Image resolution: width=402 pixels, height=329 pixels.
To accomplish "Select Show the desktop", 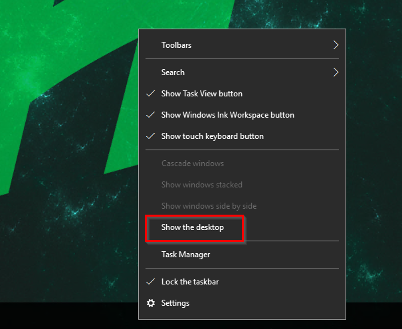I will tap(193, 227).
